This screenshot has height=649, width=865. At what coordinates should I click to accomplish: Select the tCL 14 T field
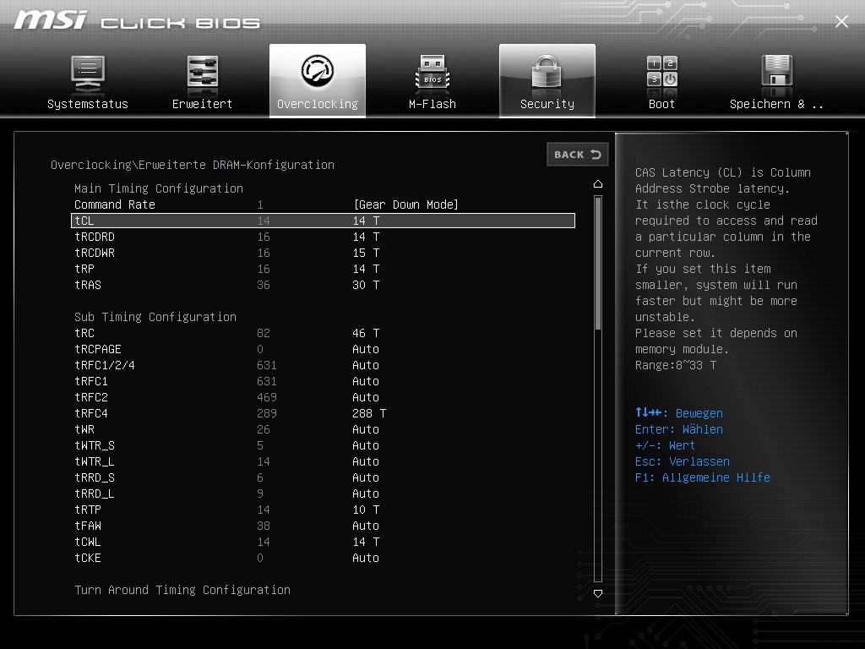[324, 221]
